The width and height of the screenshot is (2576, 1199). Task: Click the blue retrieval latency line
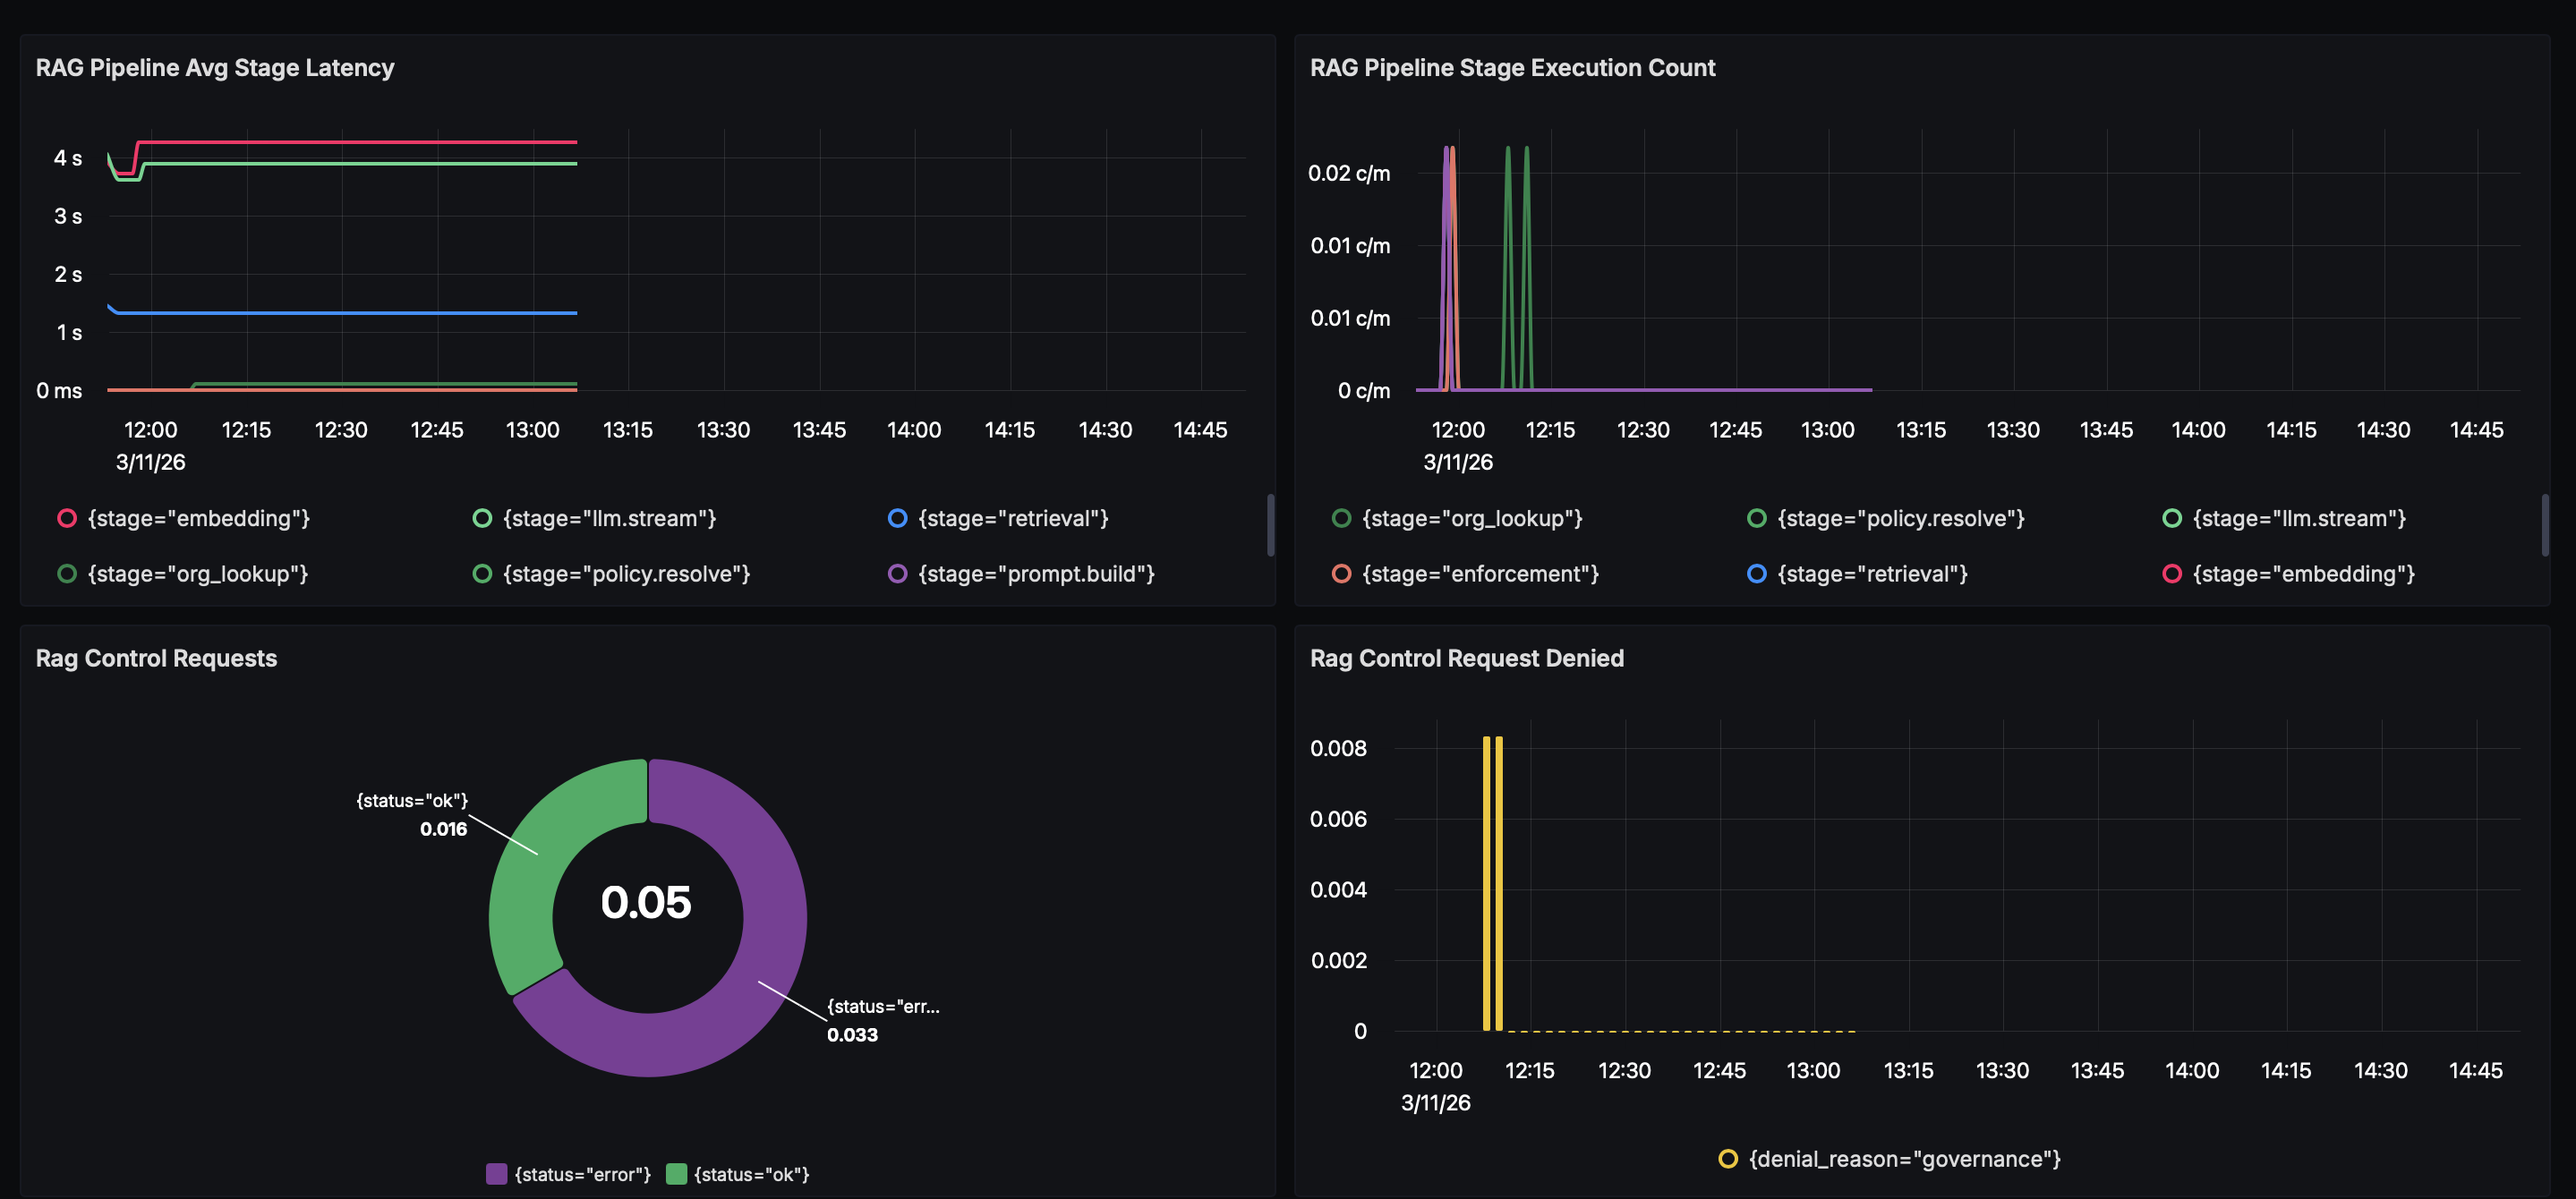coord(342,313)
